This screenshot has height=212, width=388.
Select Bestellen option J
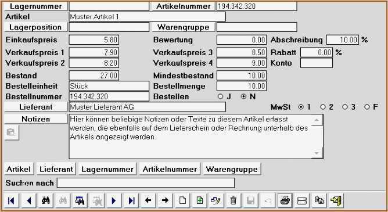click(x=220, y=96)
